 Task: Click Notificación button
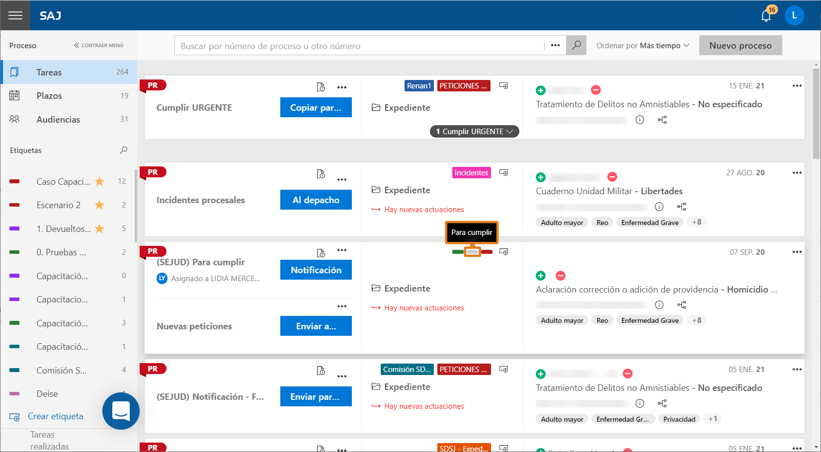(x=316, y=270)
